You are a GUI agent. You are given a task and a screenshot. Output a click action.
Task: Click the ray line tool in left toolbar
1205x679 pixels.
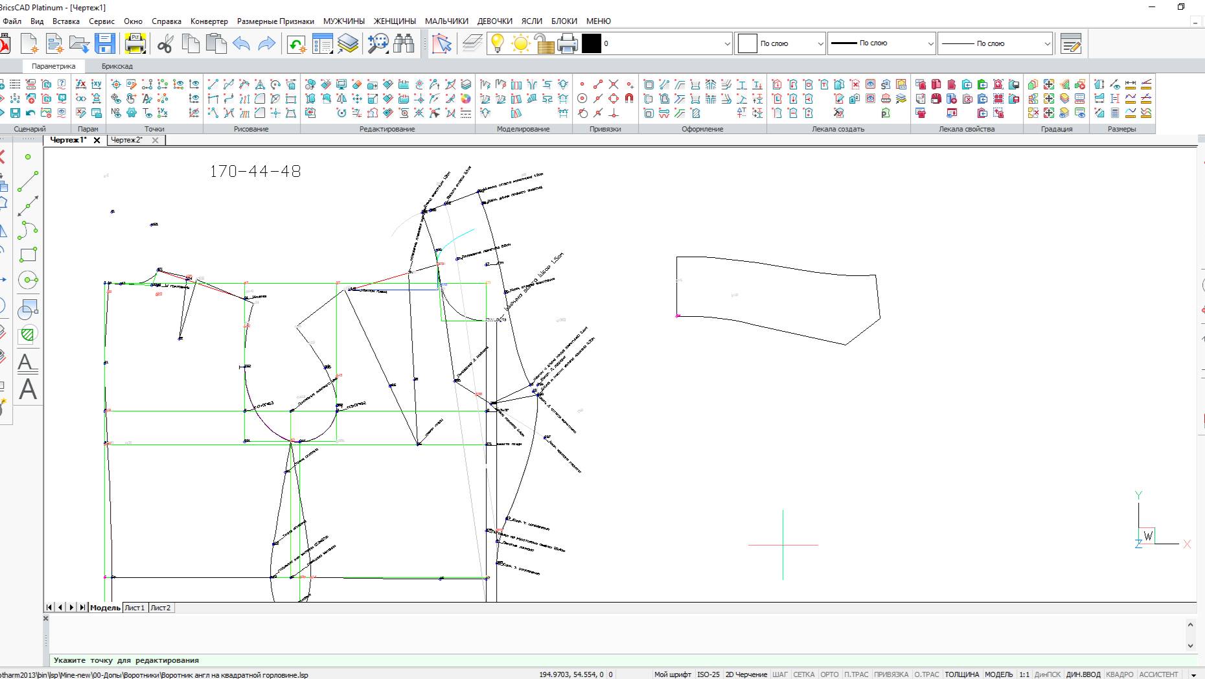tap(28, 206)
